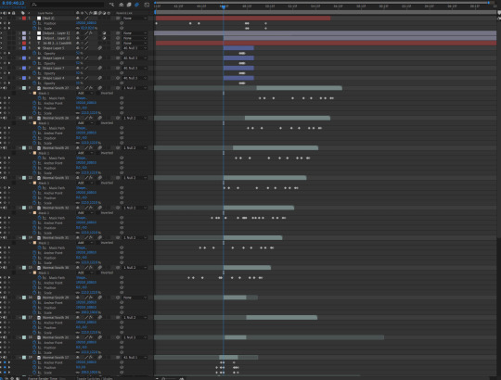Screen dimensions: 501x380
Task: Open parent dropdown of layer 16
Action: tap(135, 298)
